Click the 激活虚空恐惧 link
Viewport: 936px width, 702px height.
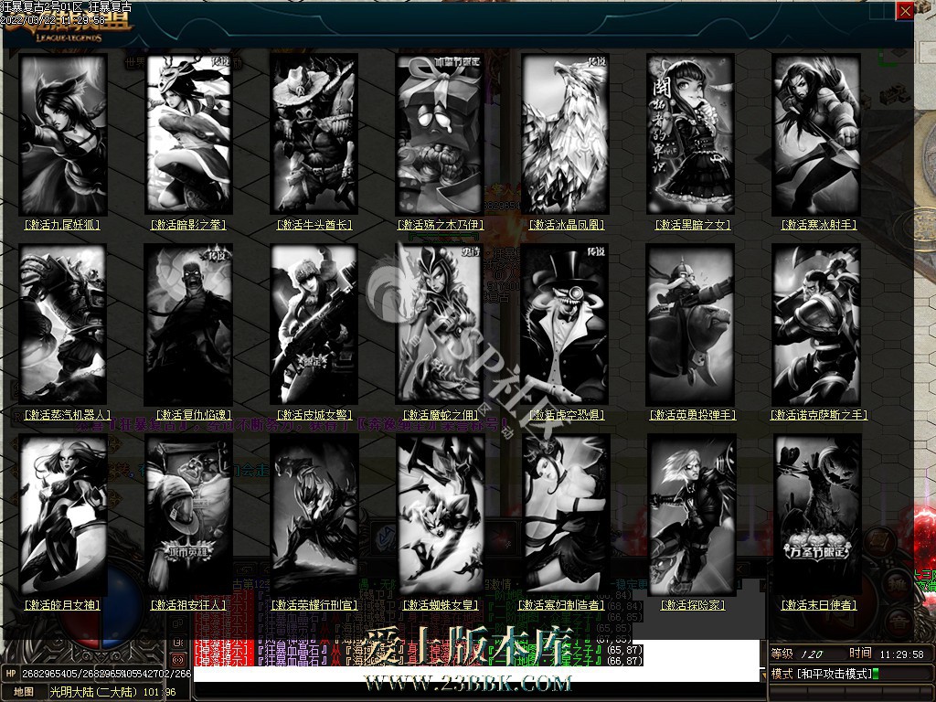point(567,415)
